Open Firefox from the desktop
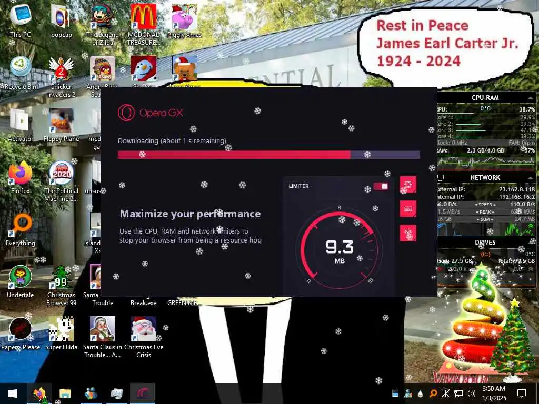The image size is (539, 404). pos(21,177)
